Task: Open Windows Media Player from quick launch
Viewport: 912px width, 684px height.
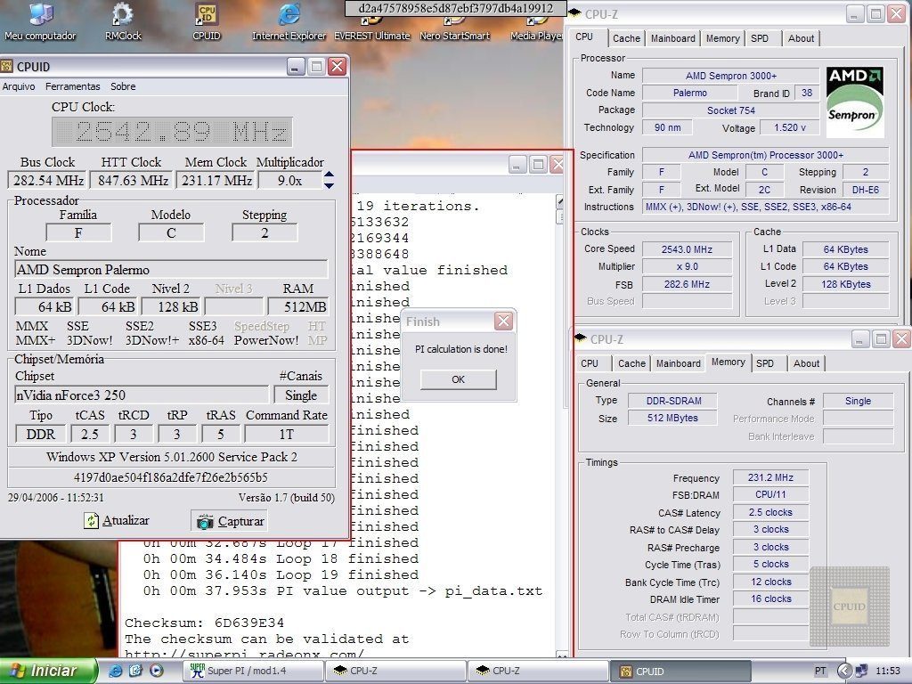Action: [x=156, y=671]
